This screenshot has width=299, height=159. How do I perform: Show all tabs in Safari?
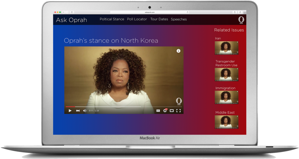(240, 12)
